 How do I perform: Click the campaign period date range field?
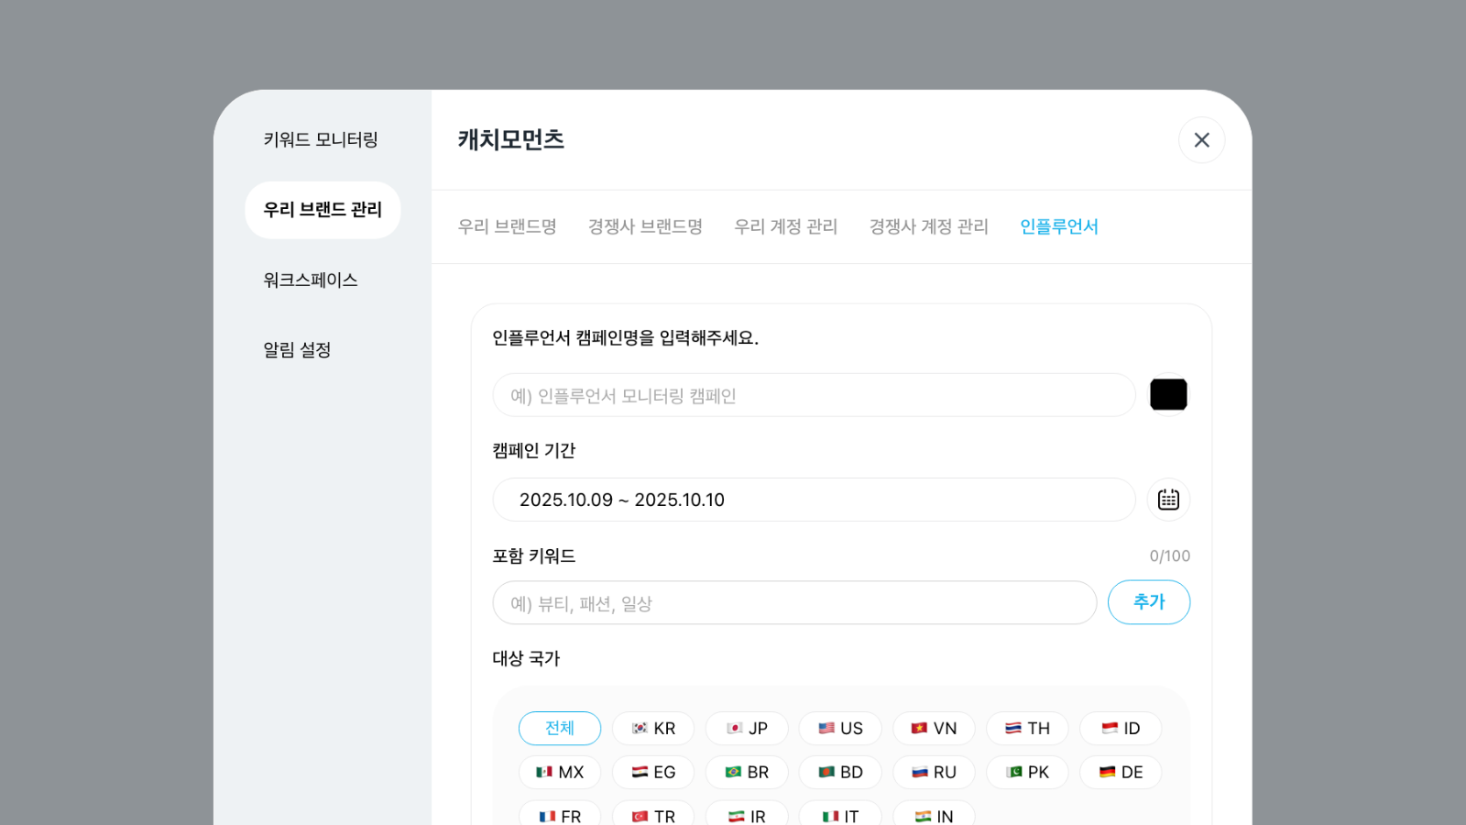click(x=815, y=500)
